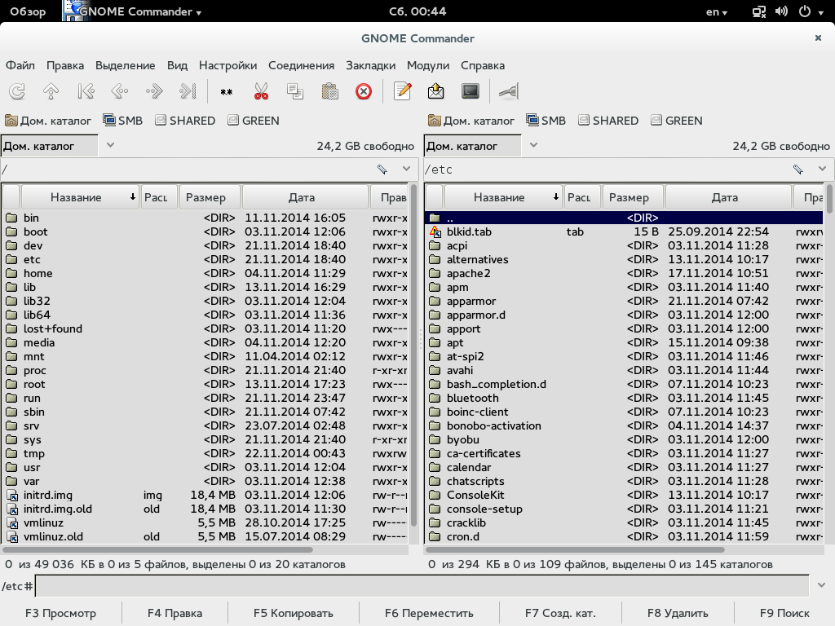Viewport: 835px width, 626px height.
Task: Open the Соединения menu
Action: pyautogui.click(x=302, y=65)
